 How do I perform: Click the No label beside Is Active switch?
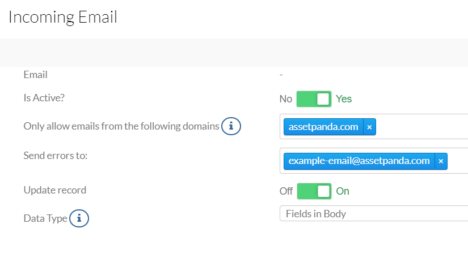pos(286,99)
